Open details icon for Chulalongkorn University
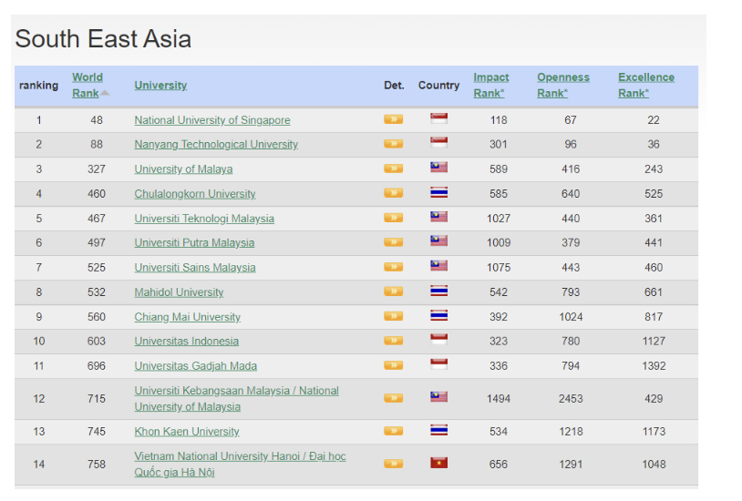Image resolution: width=742 pixels, height=501 pixels. pos(393,193)
